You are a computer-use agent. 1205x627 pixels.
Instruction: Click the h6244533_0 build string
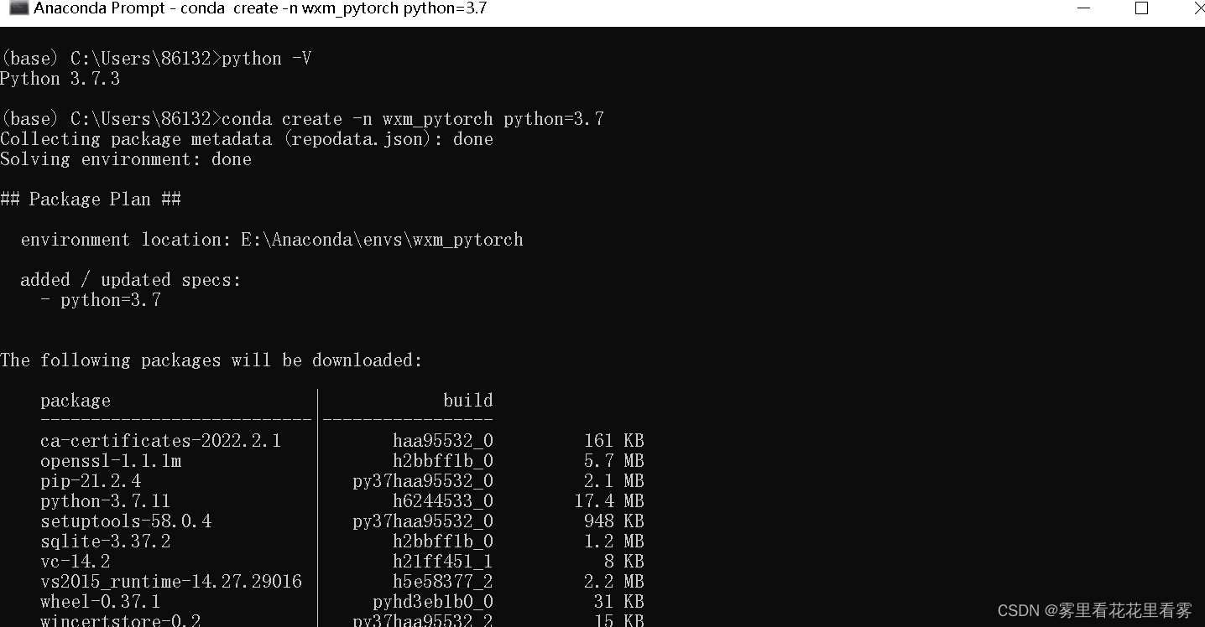pos(443,501)
